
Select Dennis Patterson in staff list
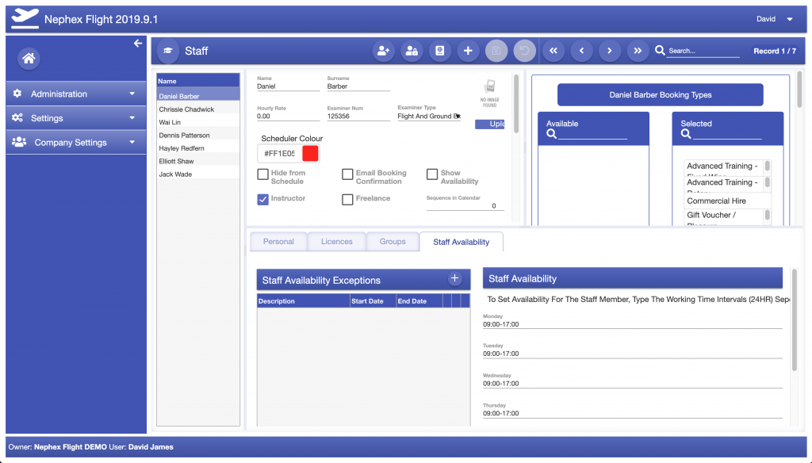point(198,135)
